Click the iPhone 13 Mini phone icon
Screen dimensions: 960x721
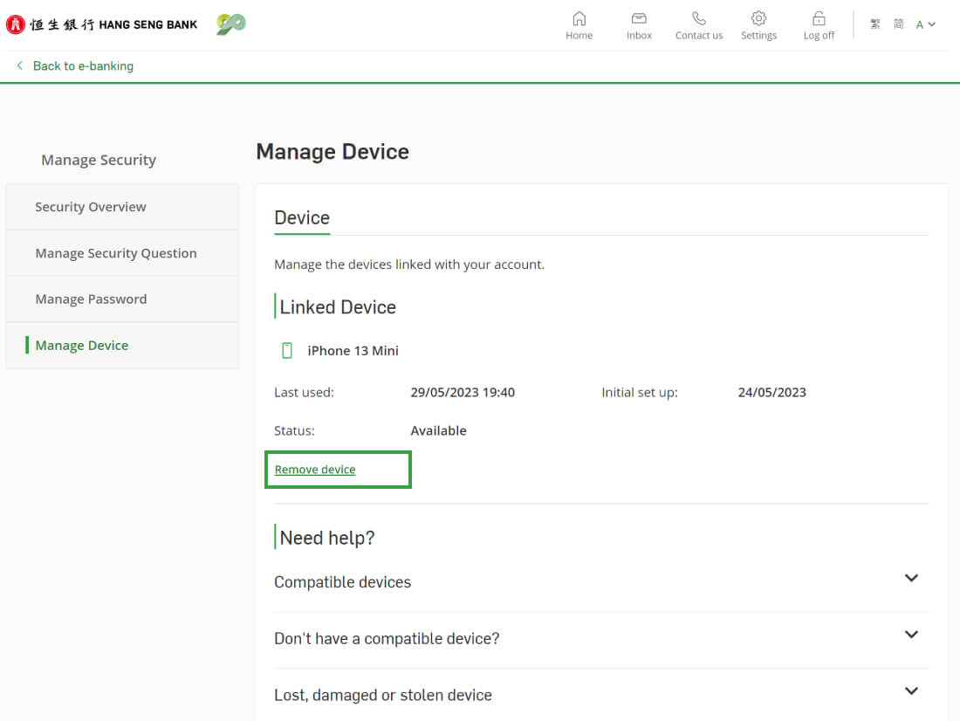click(x=286, y=351)
